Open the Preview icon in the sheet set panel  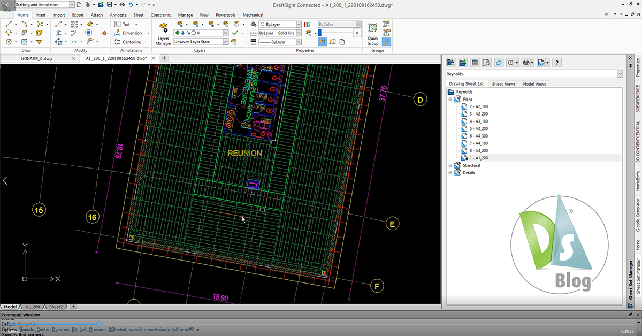pyautogui.click(x=486, y=62)
